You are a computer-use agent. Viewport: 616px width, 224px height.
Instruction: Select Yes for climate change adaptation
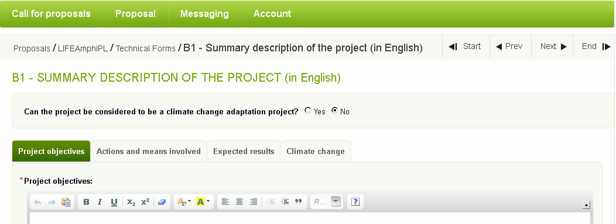(x=307, y=111)
